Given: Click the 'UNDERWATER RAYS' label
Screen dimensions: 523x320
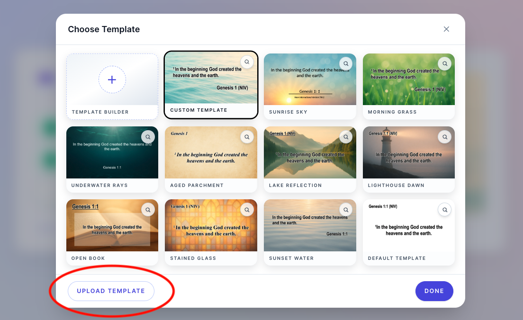Looking at the screenshot, I should pos(99,186).
